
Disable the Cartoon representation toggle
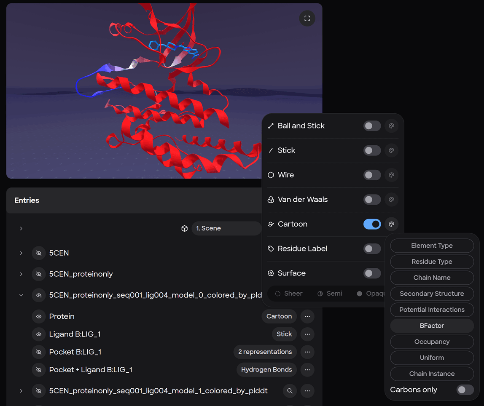pyautogui.click(x=372, y=224)
